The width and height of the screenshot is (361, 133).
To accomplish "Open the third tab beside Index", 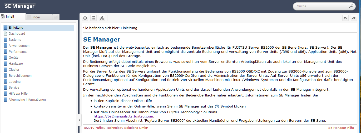I will click(x=56, y=17).
